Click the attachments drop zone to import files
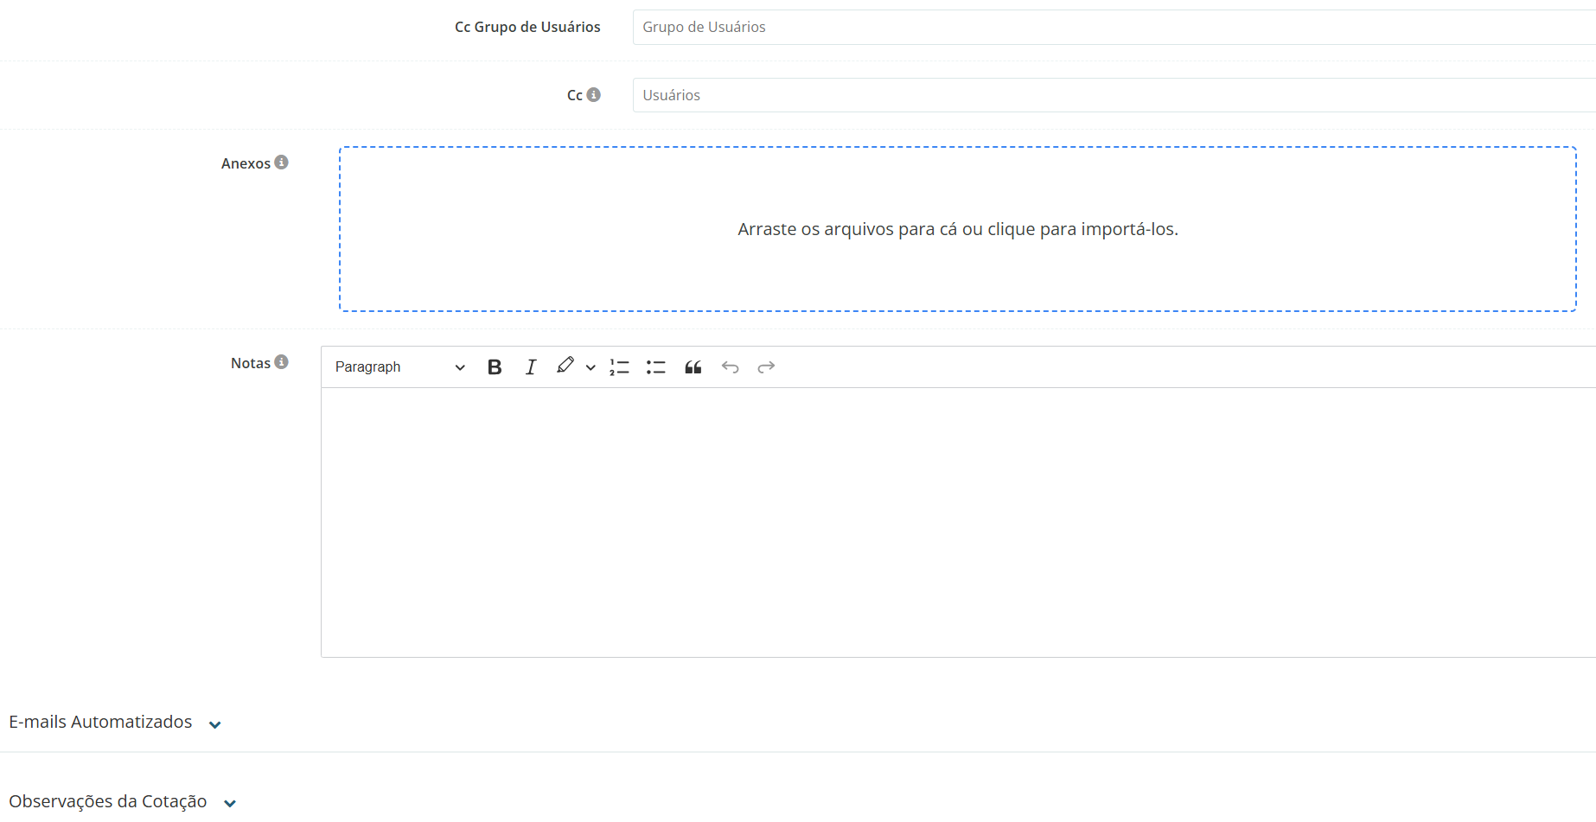This screenshot has width=1596, height=822. 957,229
